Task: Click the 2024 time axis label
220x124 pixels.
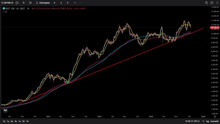Action: (99, 117)
